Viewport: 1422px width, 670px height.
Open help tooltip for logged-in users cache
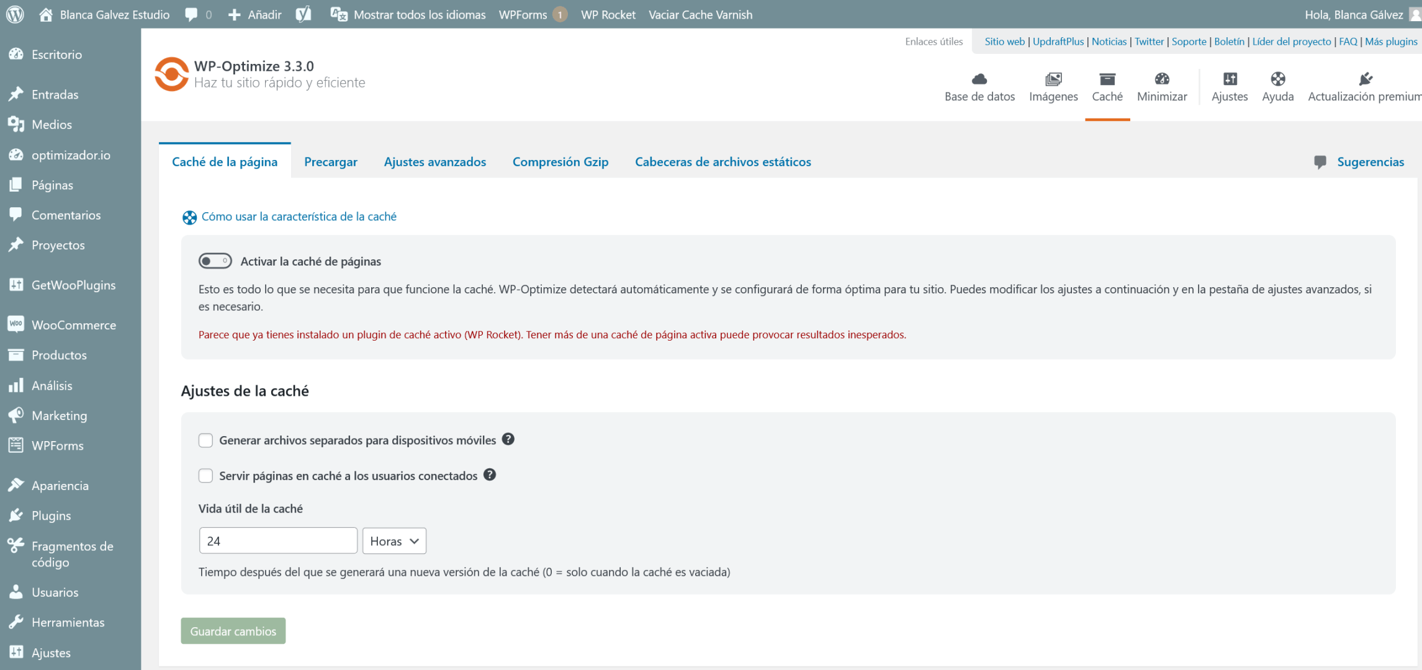[489, 475]
